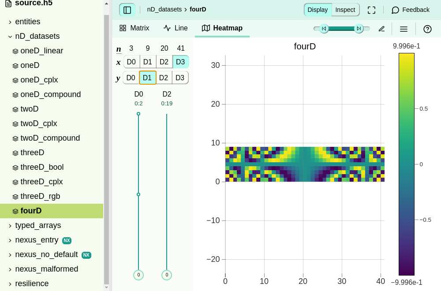Click the n dimension sizes label
The image size is (441, 291).
coord(119,49)
